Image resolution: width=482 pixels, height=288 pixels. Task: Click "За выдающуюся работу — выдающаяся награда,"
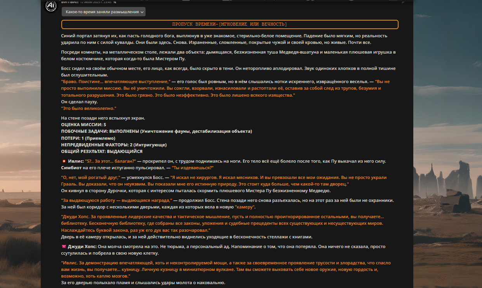click(117, 200)
